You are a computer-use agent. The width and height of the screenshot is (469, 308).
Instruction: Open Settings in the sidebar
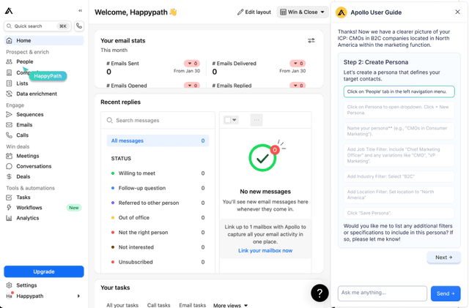(x=26, y=285)
